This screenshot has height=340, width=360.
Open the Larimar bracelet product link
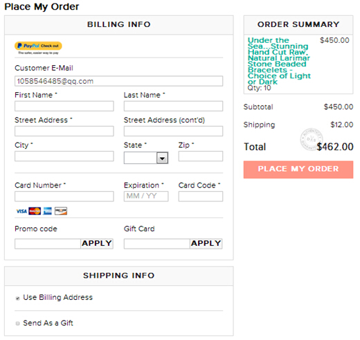coord(279,61)
